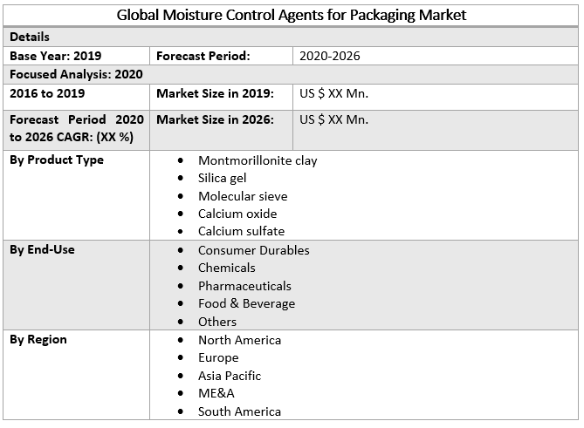Image resolution: width=584 pixels, height=428 pixels.
Task: Click the By Region heading
Action: click(x=38, y=339)
